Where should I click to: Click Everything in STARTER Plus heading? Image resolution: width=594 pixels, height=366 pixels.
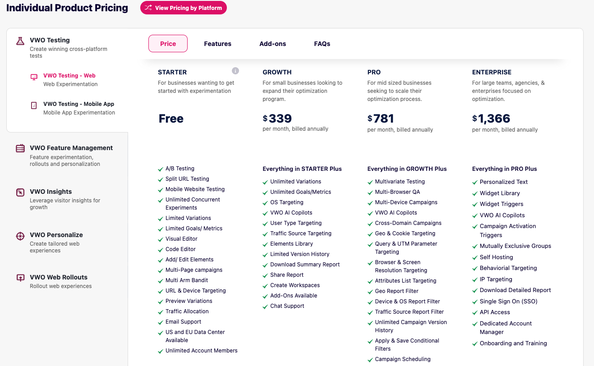(302, 169)
